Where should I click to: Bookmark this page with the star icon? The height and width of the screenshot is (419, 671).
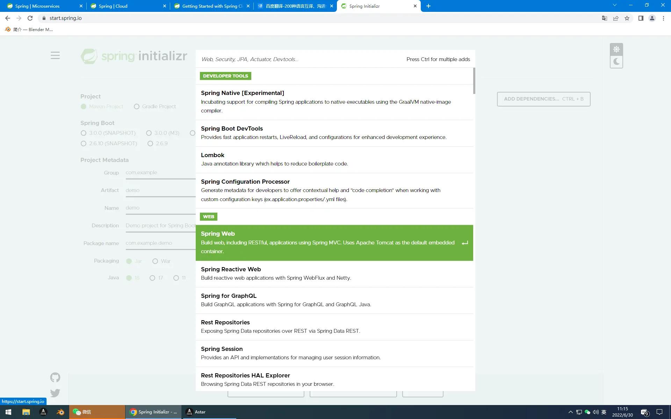pyautogui.click(x=627, y=18)
